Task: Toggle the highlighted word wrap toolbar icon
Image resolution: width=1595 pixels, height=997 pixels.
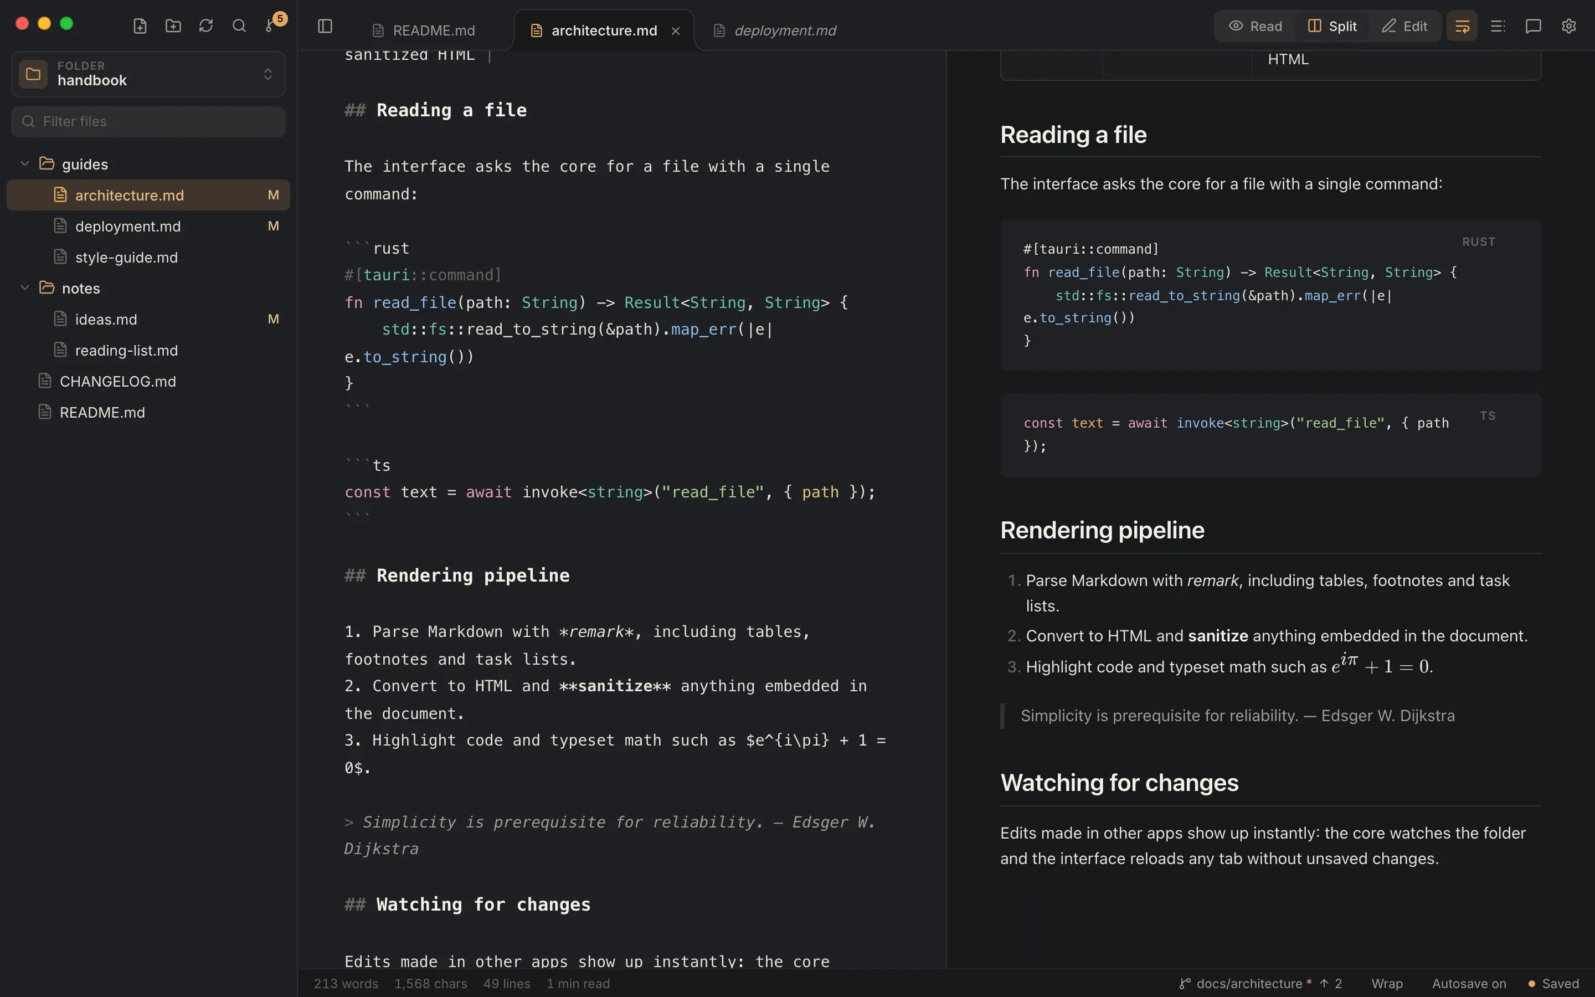Action: click(x=1462, y=27)
